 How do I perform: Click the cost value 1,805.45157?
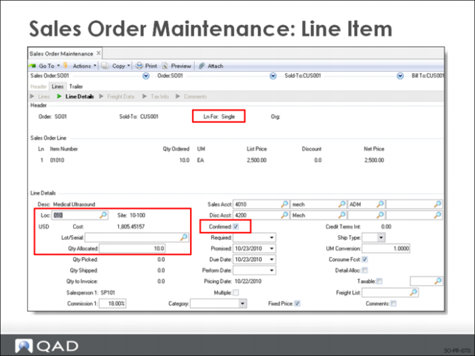pos(131,226)
